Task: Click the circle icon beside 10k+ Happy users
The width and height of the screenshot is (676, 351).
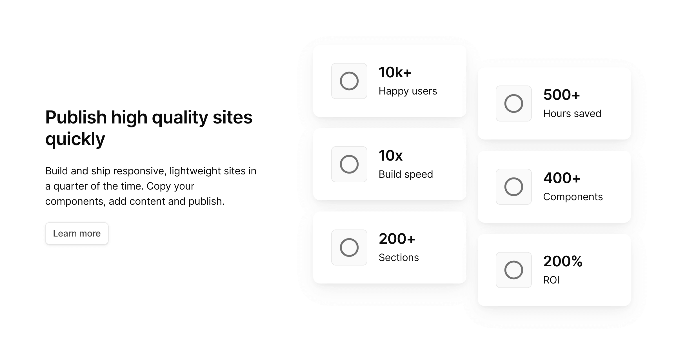Action: (349, 82)
